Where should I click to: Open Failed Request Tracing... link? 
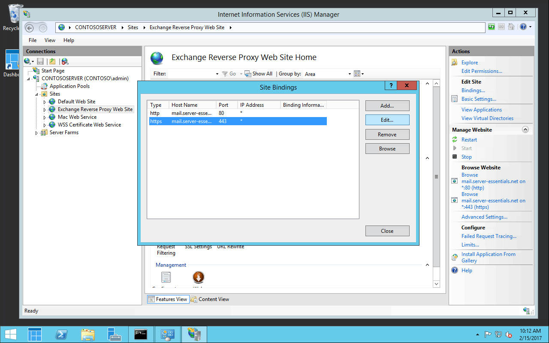[x=489, y=236]
